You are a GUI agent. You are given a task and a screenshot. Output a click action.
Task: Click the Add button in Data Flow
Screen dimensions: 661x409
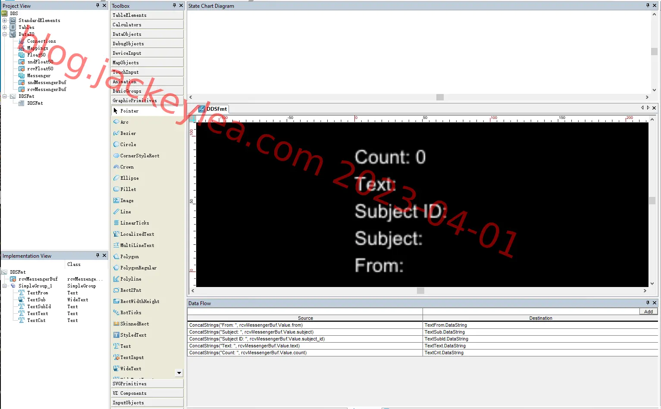click(648, 312)
